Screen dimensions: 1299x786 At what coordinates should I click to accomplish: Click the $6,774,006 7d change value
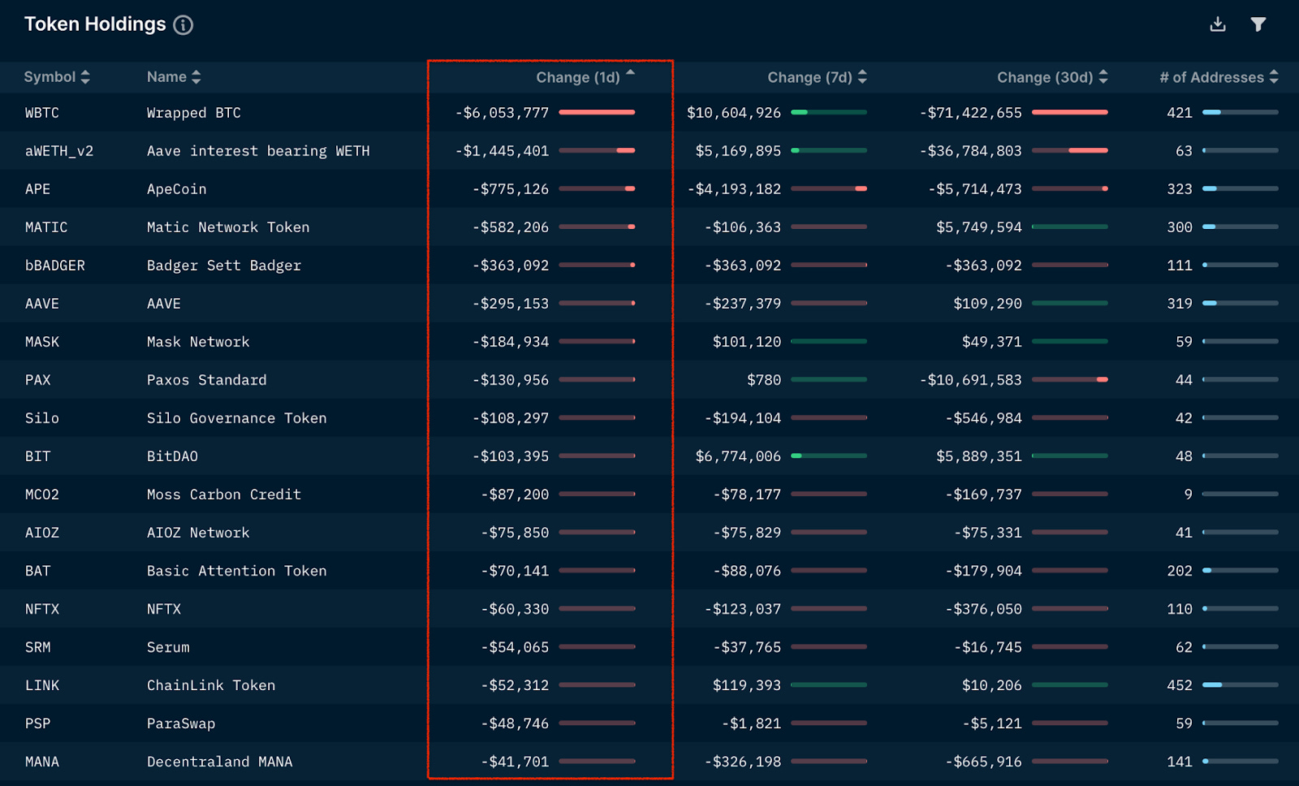point(738,456)
